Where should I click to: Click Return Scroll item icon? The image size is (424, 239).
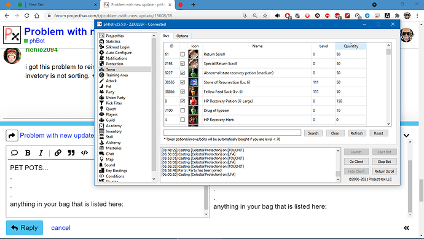(194, 54)
